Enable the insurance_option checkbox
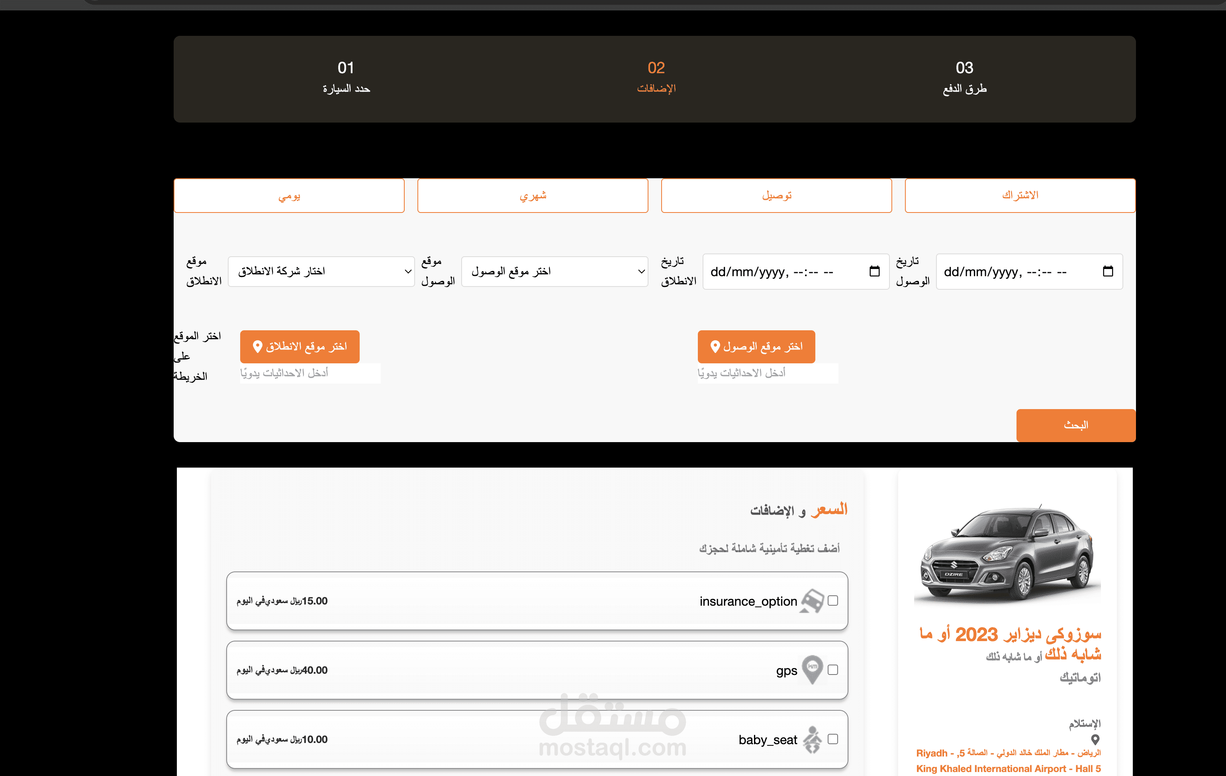This screenshot has width=1226, height=776. (833, 601)
